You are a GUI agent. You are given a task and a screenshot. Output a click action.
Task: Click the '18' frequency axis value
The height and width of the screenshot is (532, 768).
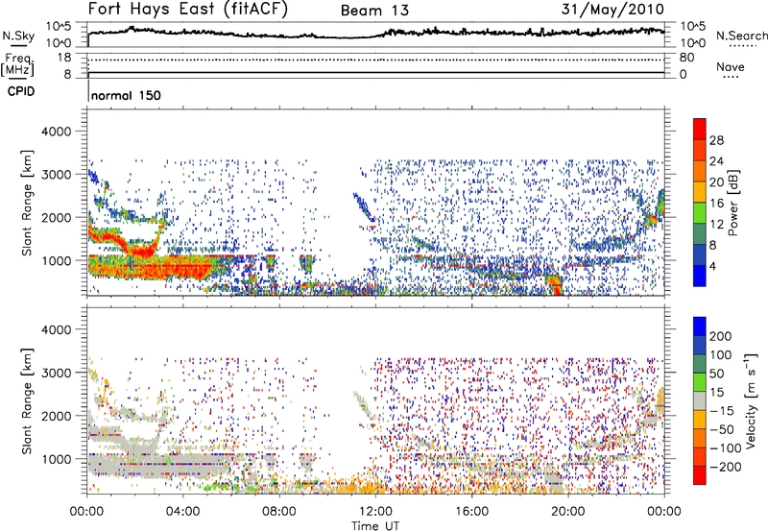[64, 58]
